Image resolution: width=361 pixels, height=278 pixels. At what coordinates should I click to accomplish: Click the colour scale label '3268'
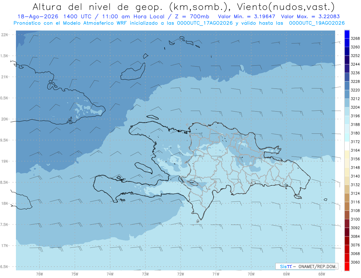click(355, 38)
